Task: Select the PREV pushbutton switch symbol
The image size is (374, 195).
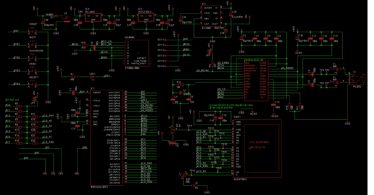Action: click(x=33, y=71)
